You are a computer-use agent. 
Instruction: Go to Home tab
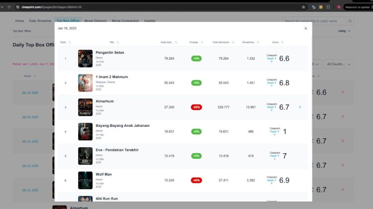tap(19, 21)
